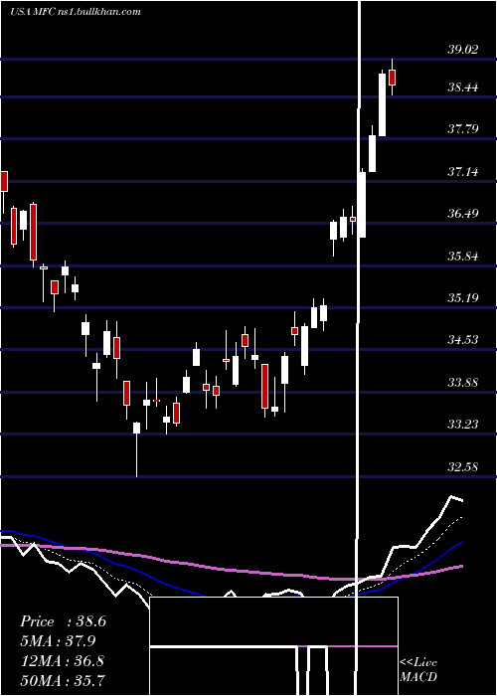Click the 39.02 price level label

tap(463, 50)
